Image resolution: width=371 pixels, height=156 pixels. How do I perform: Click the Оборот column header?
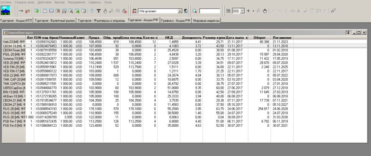tap(259, 38)
